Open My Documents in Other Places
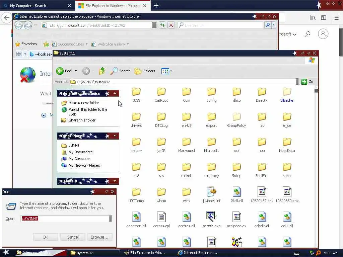Screen dimensions: 343x257 (80, 152)
